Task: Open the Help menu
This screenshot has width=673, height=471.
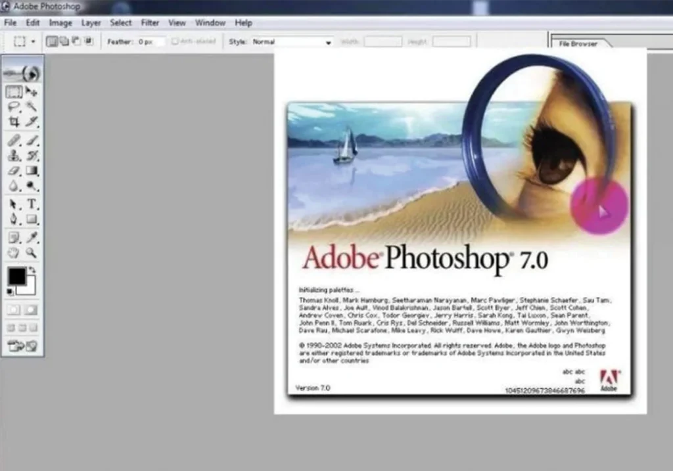Action: (243, 23)
